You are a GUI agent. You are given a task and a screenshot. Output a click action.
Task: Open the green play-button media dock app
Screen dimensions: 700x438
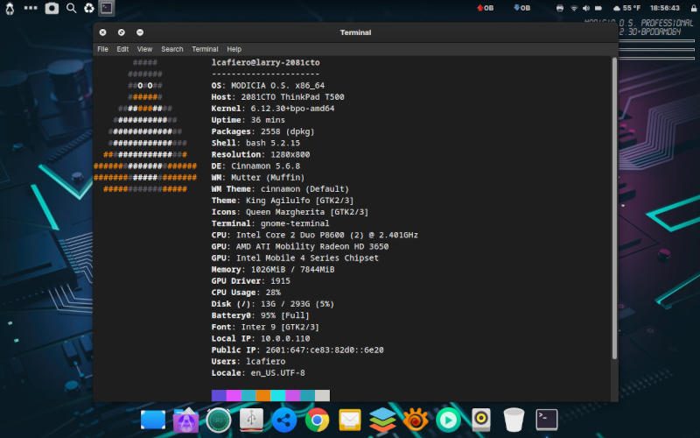click(x=448, y=420)
